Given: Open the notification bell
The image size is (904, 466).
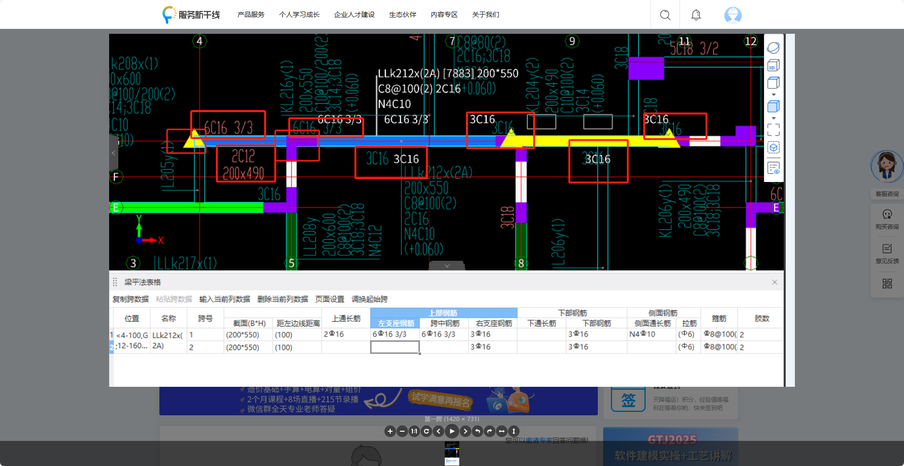Looking at the screenshot, I should tap(696, 15).
